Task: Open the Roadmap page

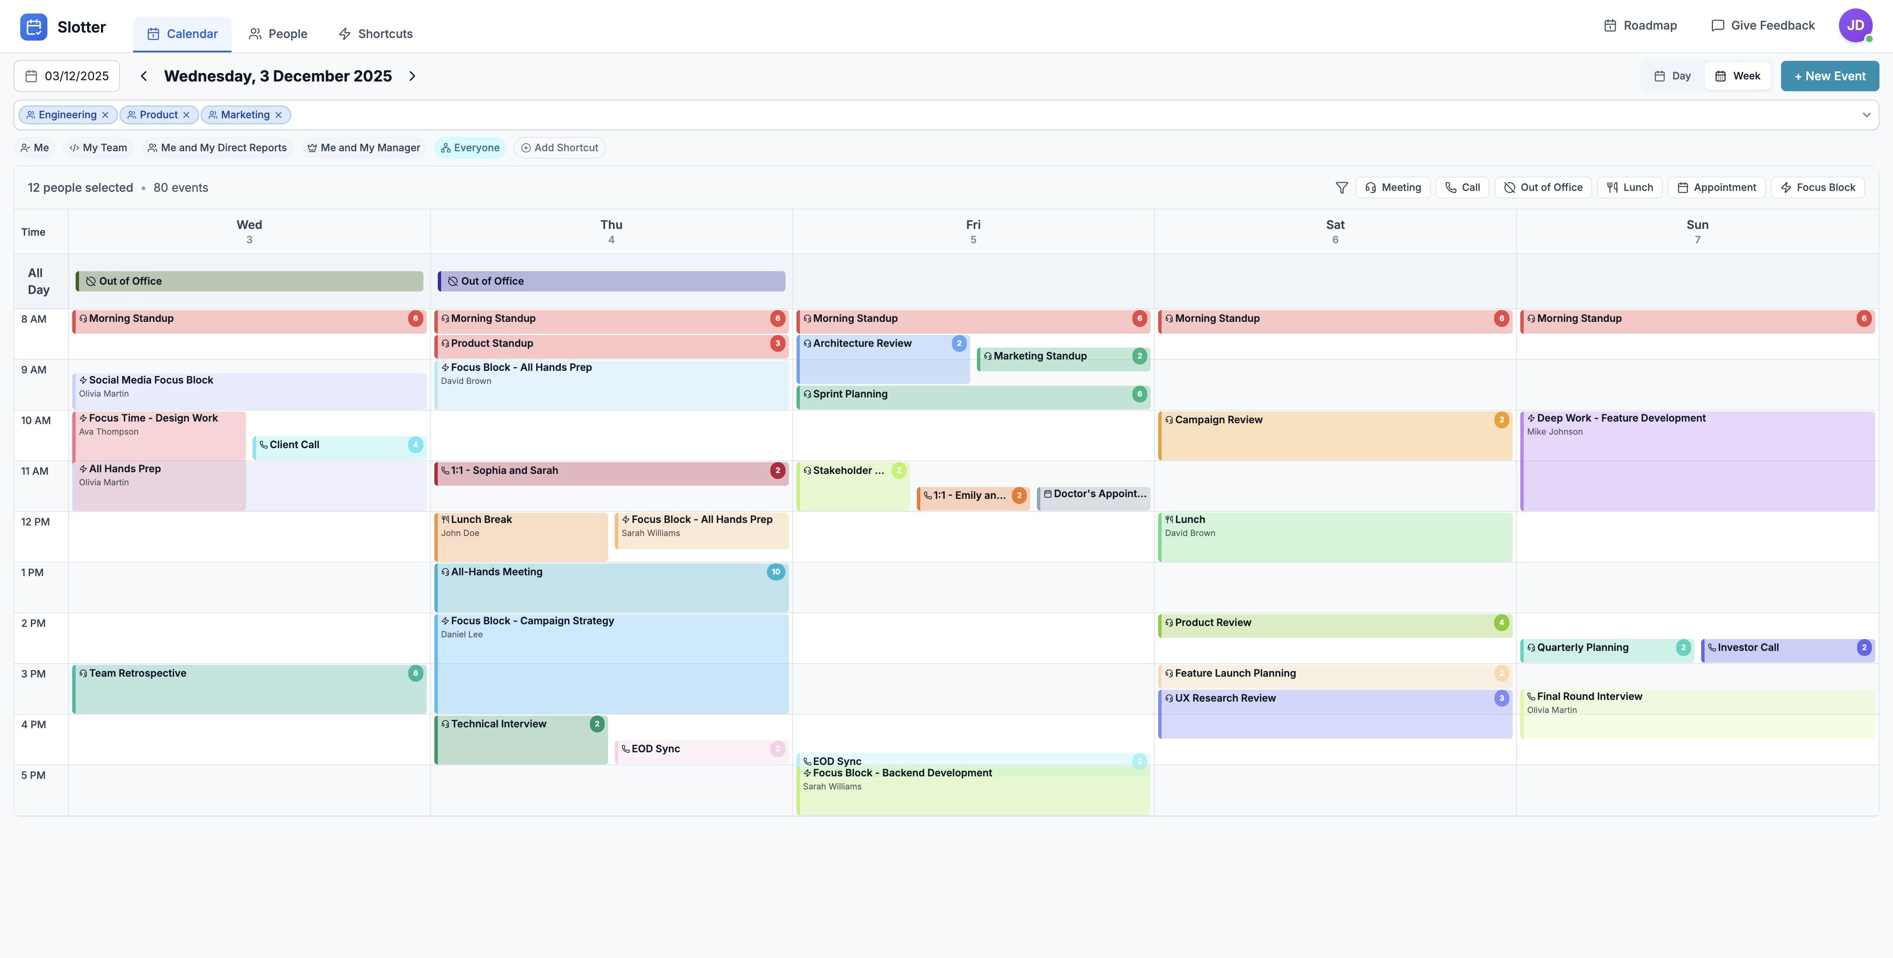Action: click(x=1640, y=26)
